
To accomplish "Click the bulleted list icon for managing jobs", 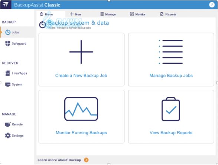I will (x=171, y=52).
